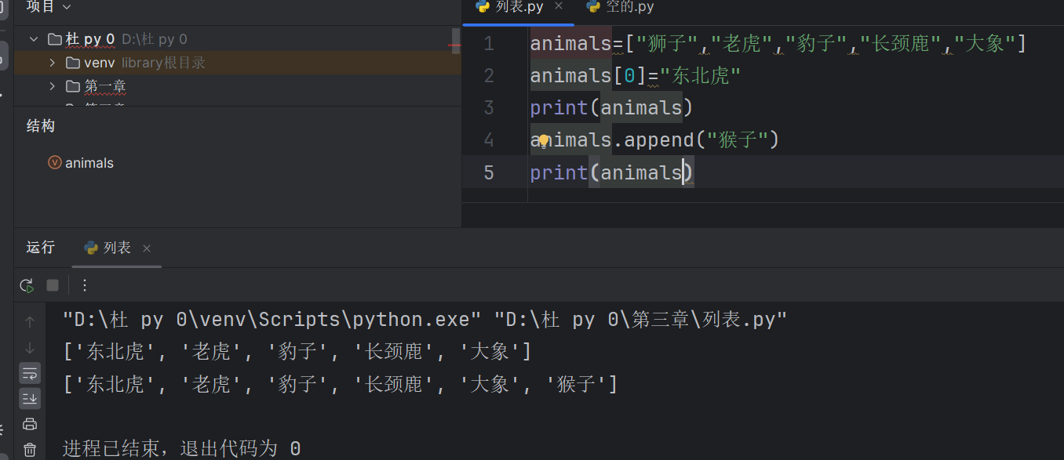
Task: Click the scroll up arrow in console
Action: (30, 321)
